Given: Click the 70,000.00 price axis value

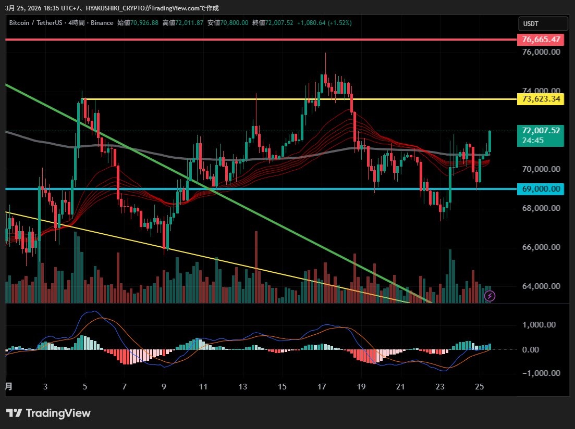Looking at the screenshot, I should pyautogui.click(x=541, y=169).
